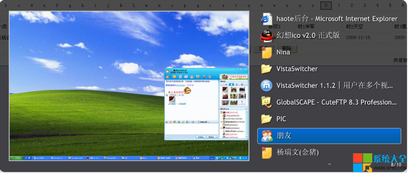The height and width of the screenshot is (173, 408).
Task: Click index letter e in the top row
Action: click(x=44, y=6)
